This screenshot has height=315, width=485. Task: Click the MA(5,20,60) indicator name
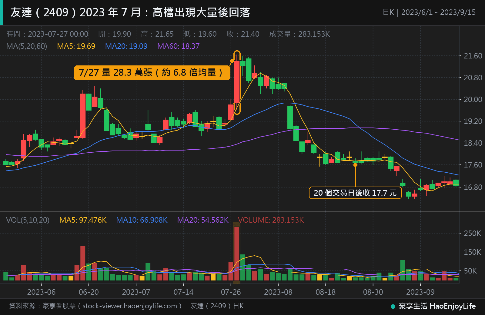coord(27,46)
